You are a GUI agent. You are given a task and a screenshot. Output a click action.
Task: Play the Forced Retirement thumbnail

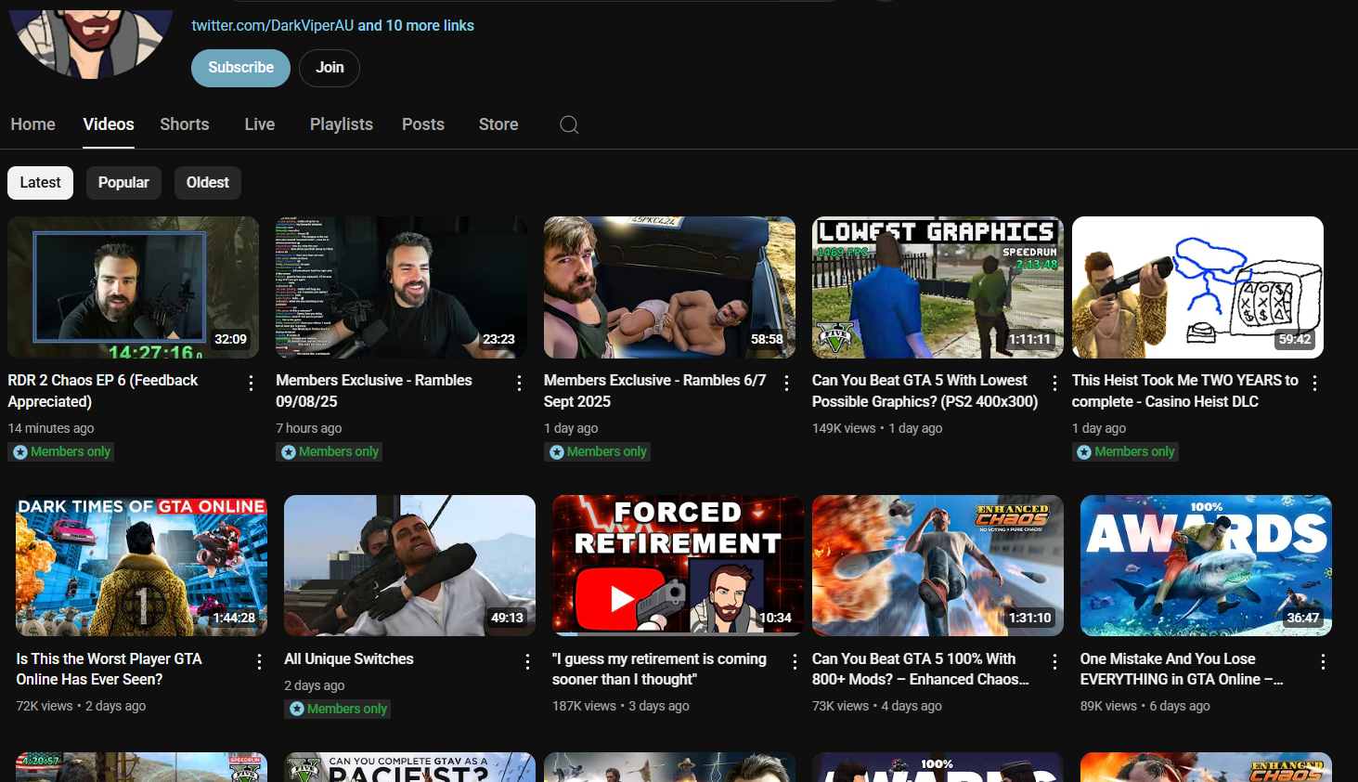pos(678,566)
